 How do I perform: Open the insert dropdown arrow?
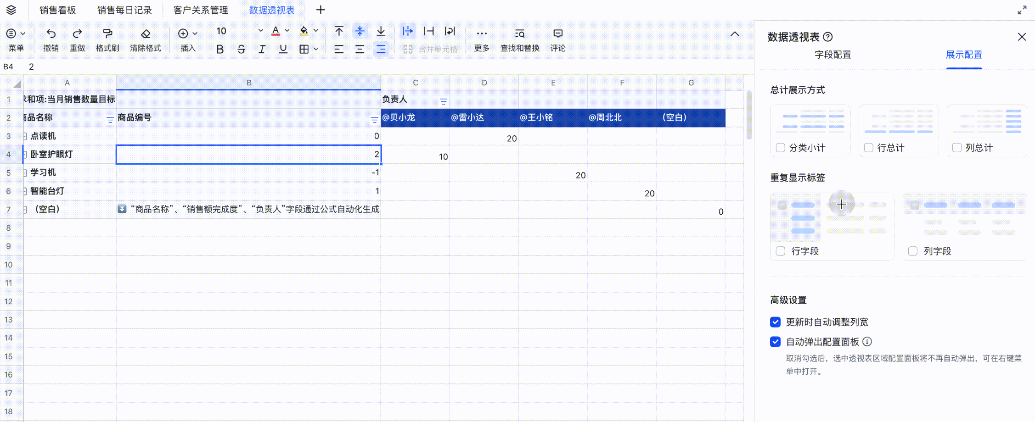[195, 33]
